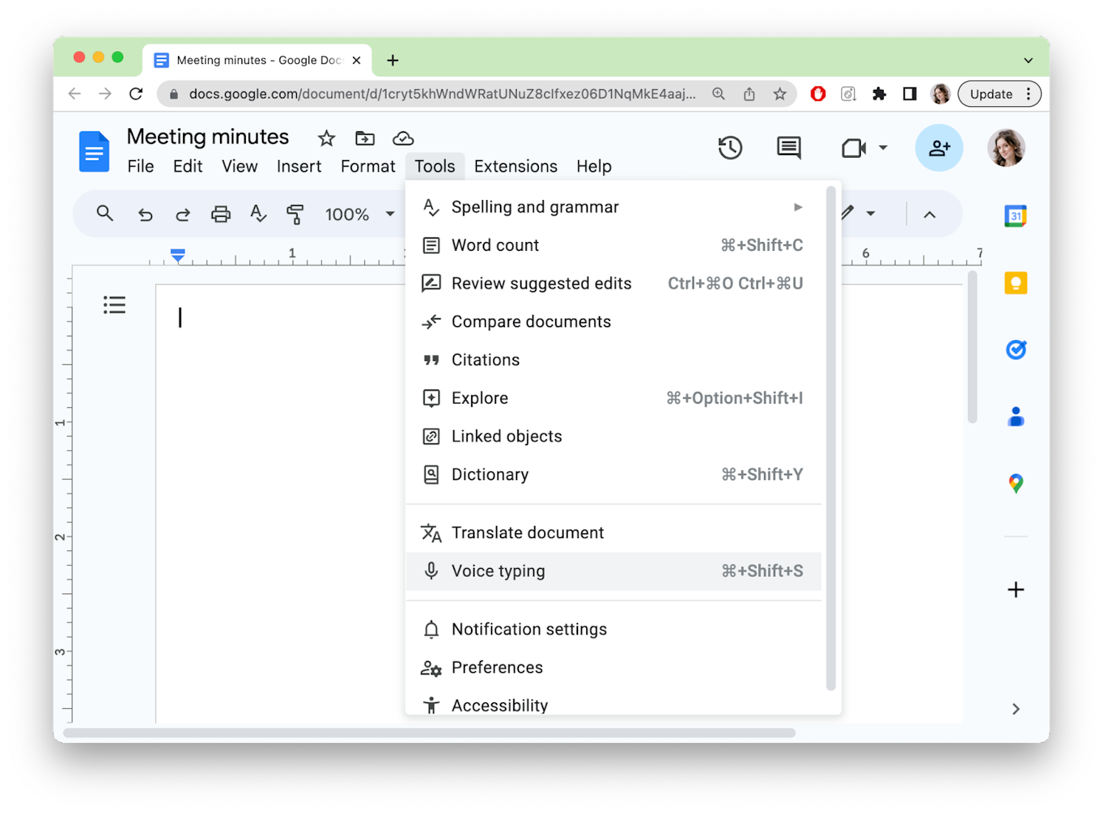The image size is (1103, 813).
Task: Show the document outline icon
Action: 114,305
